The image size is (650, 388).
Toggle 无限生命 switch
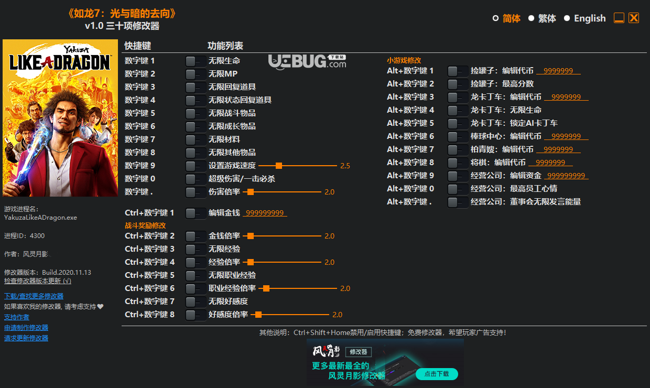click(x=196, y=61)
